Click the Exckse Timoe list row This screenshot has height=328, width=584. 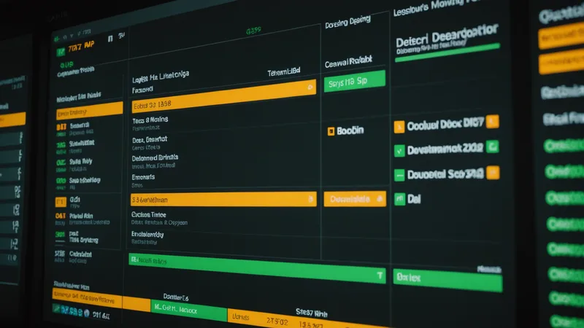(x=159, y=218)
